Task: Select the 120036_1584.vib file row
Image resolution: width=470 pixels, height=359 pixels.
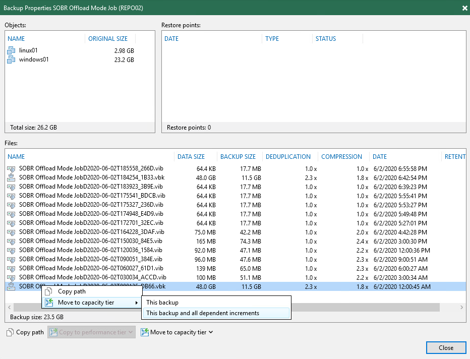Action: tap(91, 250)
